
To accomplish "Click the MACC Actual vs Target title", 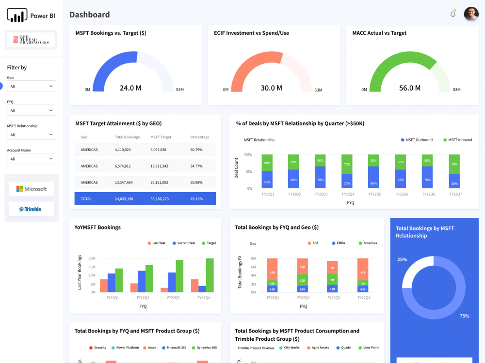I will coord(379,33).
